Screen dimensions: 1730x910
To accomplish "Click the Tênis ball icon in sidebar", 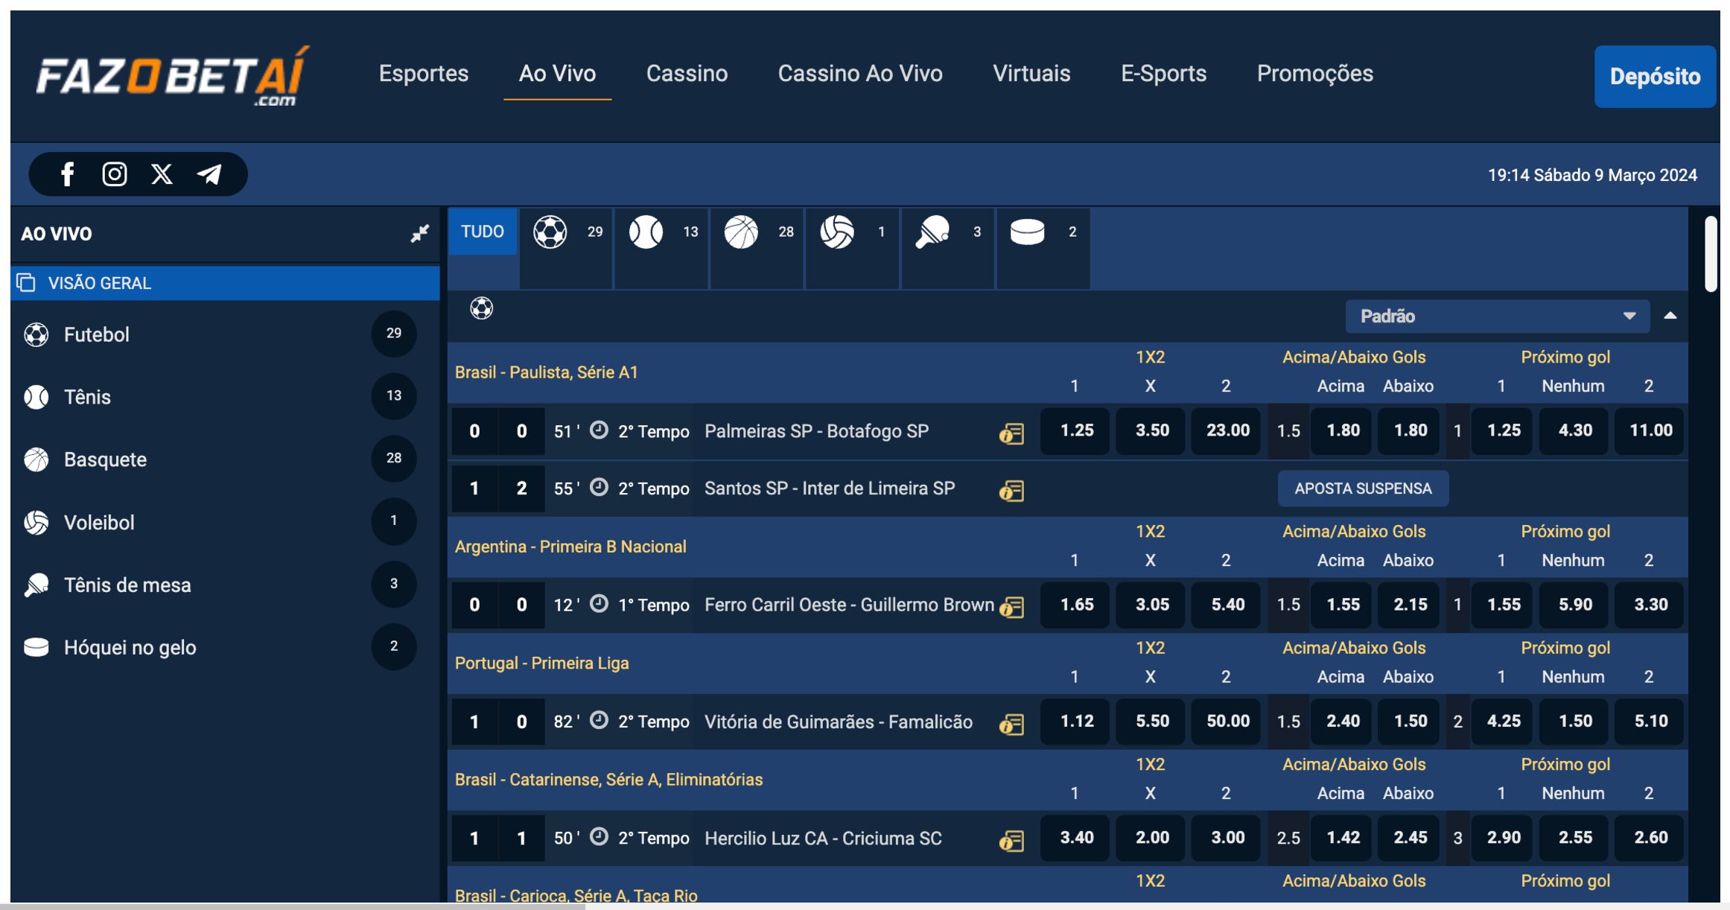I will 36,397.
